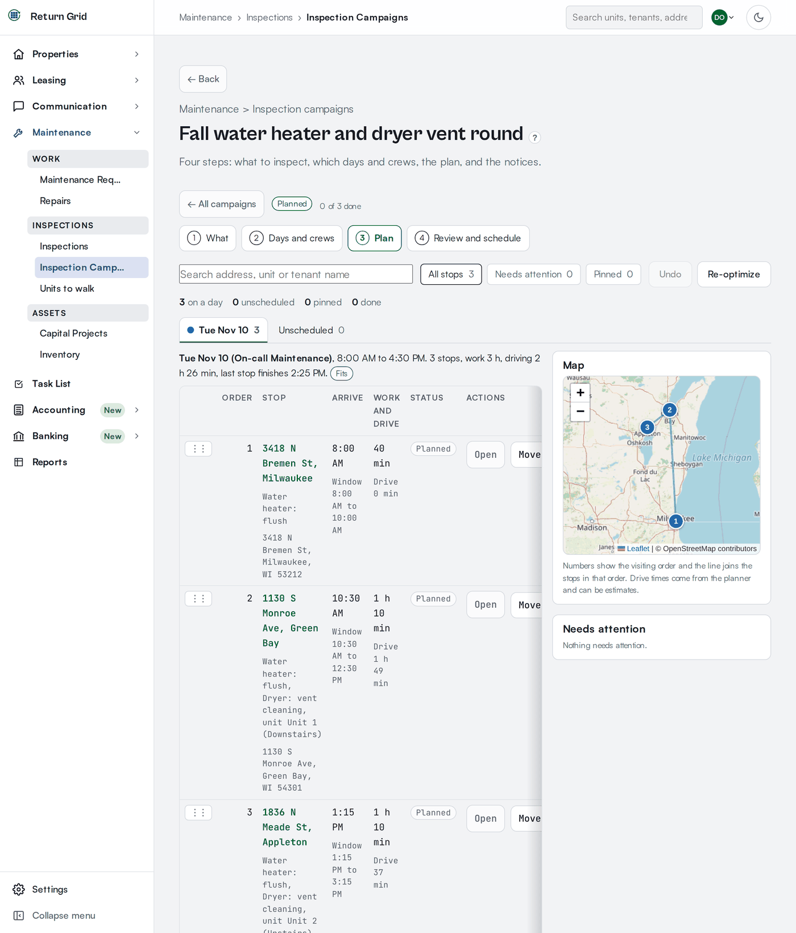Switch to the Unscheduled tab
Screen dimensions: 796x933
[312, 330]
